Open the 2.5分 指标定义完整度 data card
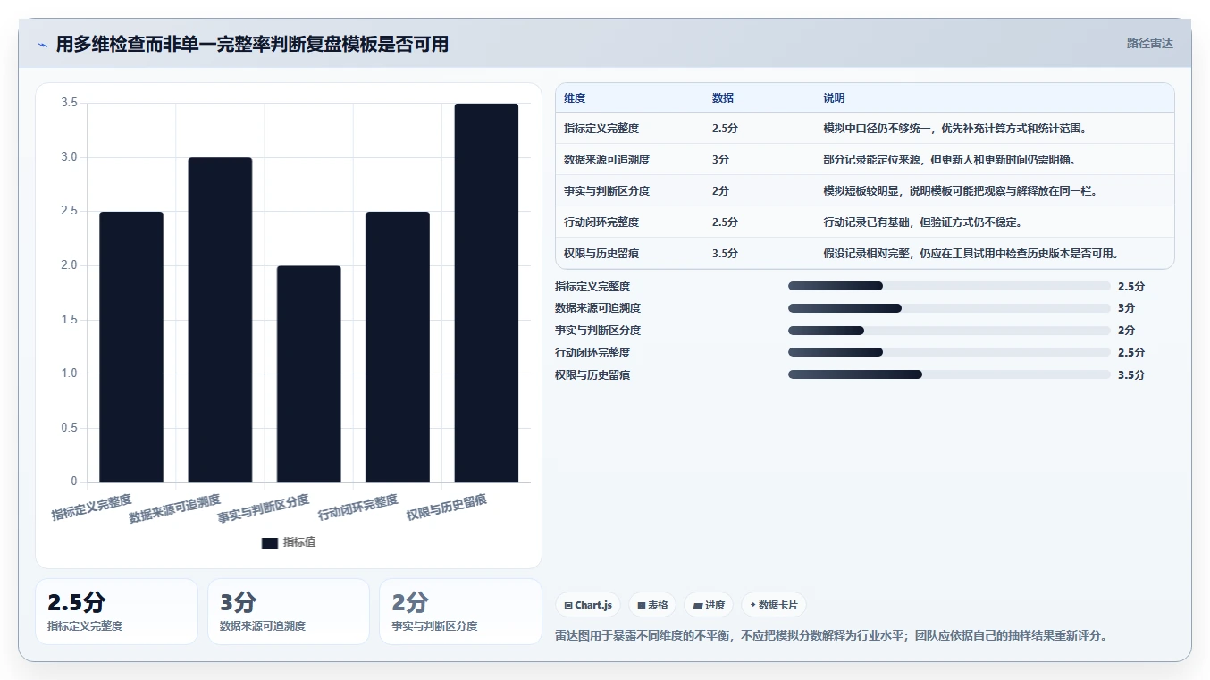 click(116, 611)
